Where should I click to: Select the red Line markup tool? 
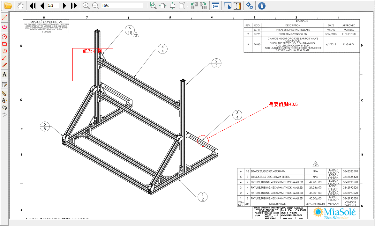(4, 18)
